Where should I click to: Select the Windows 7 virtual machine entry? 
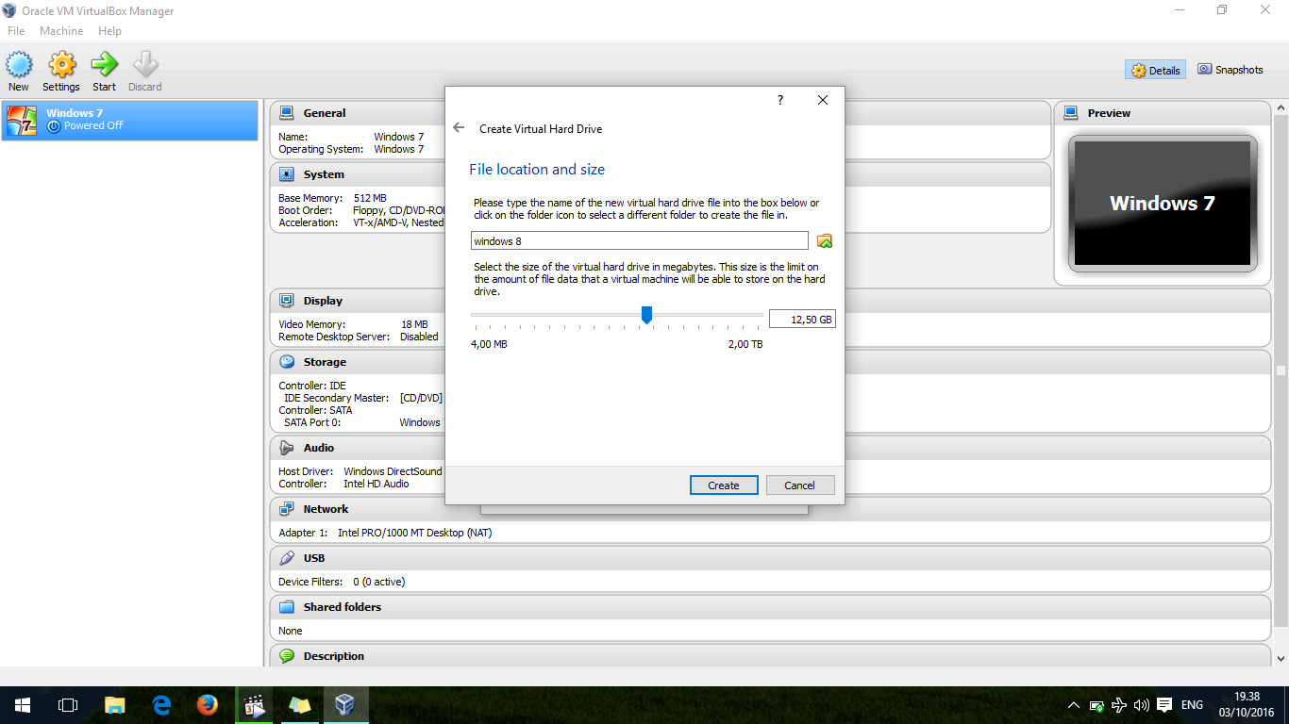129,120
